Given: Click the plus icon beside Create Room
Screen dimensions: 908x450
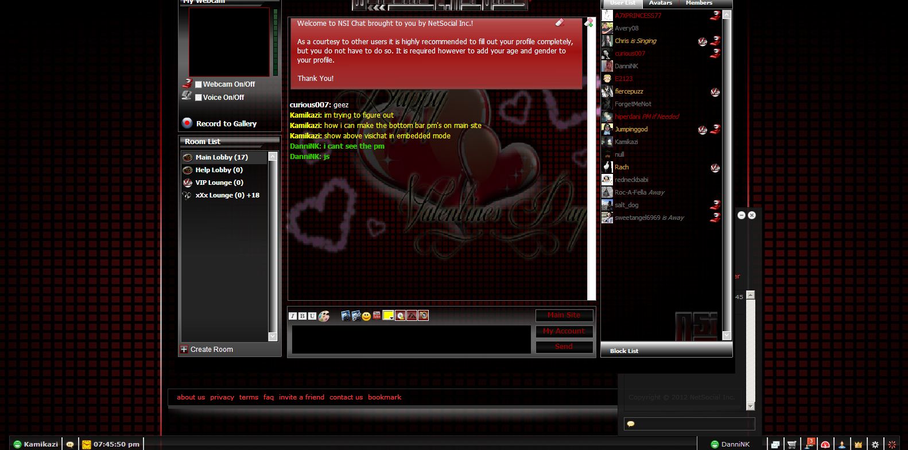Looking at the screenshot, I should (184, 349).
